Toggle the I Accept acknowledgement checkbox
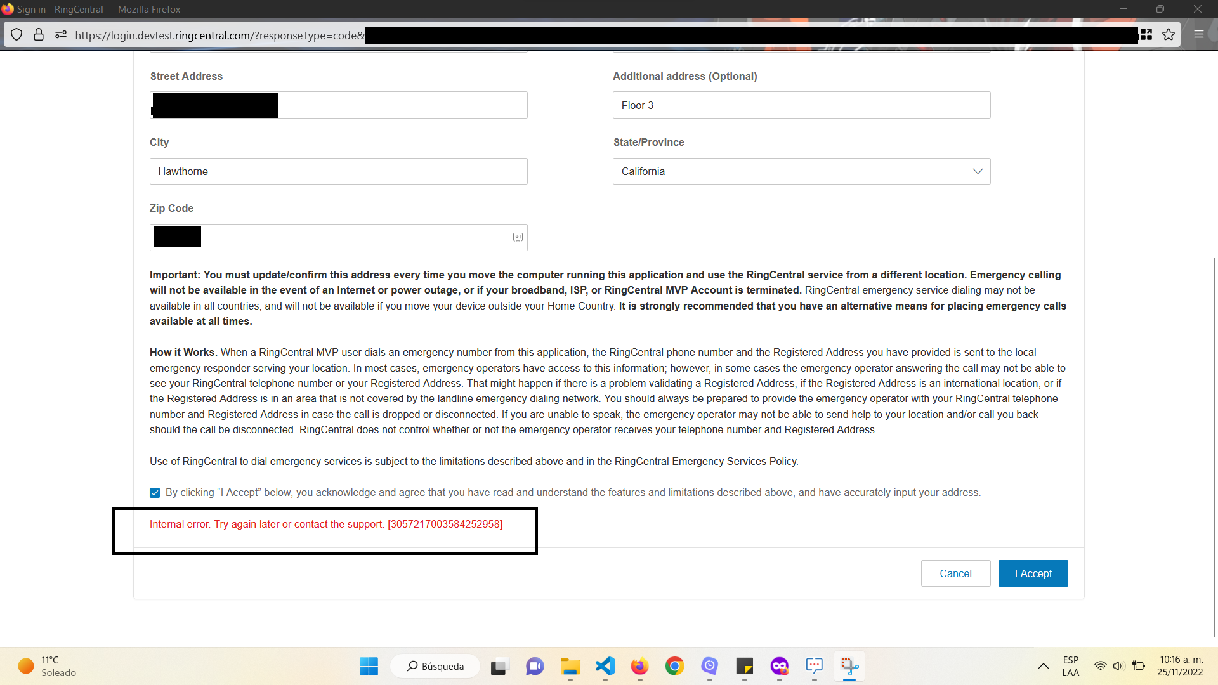 pos(155,493)
